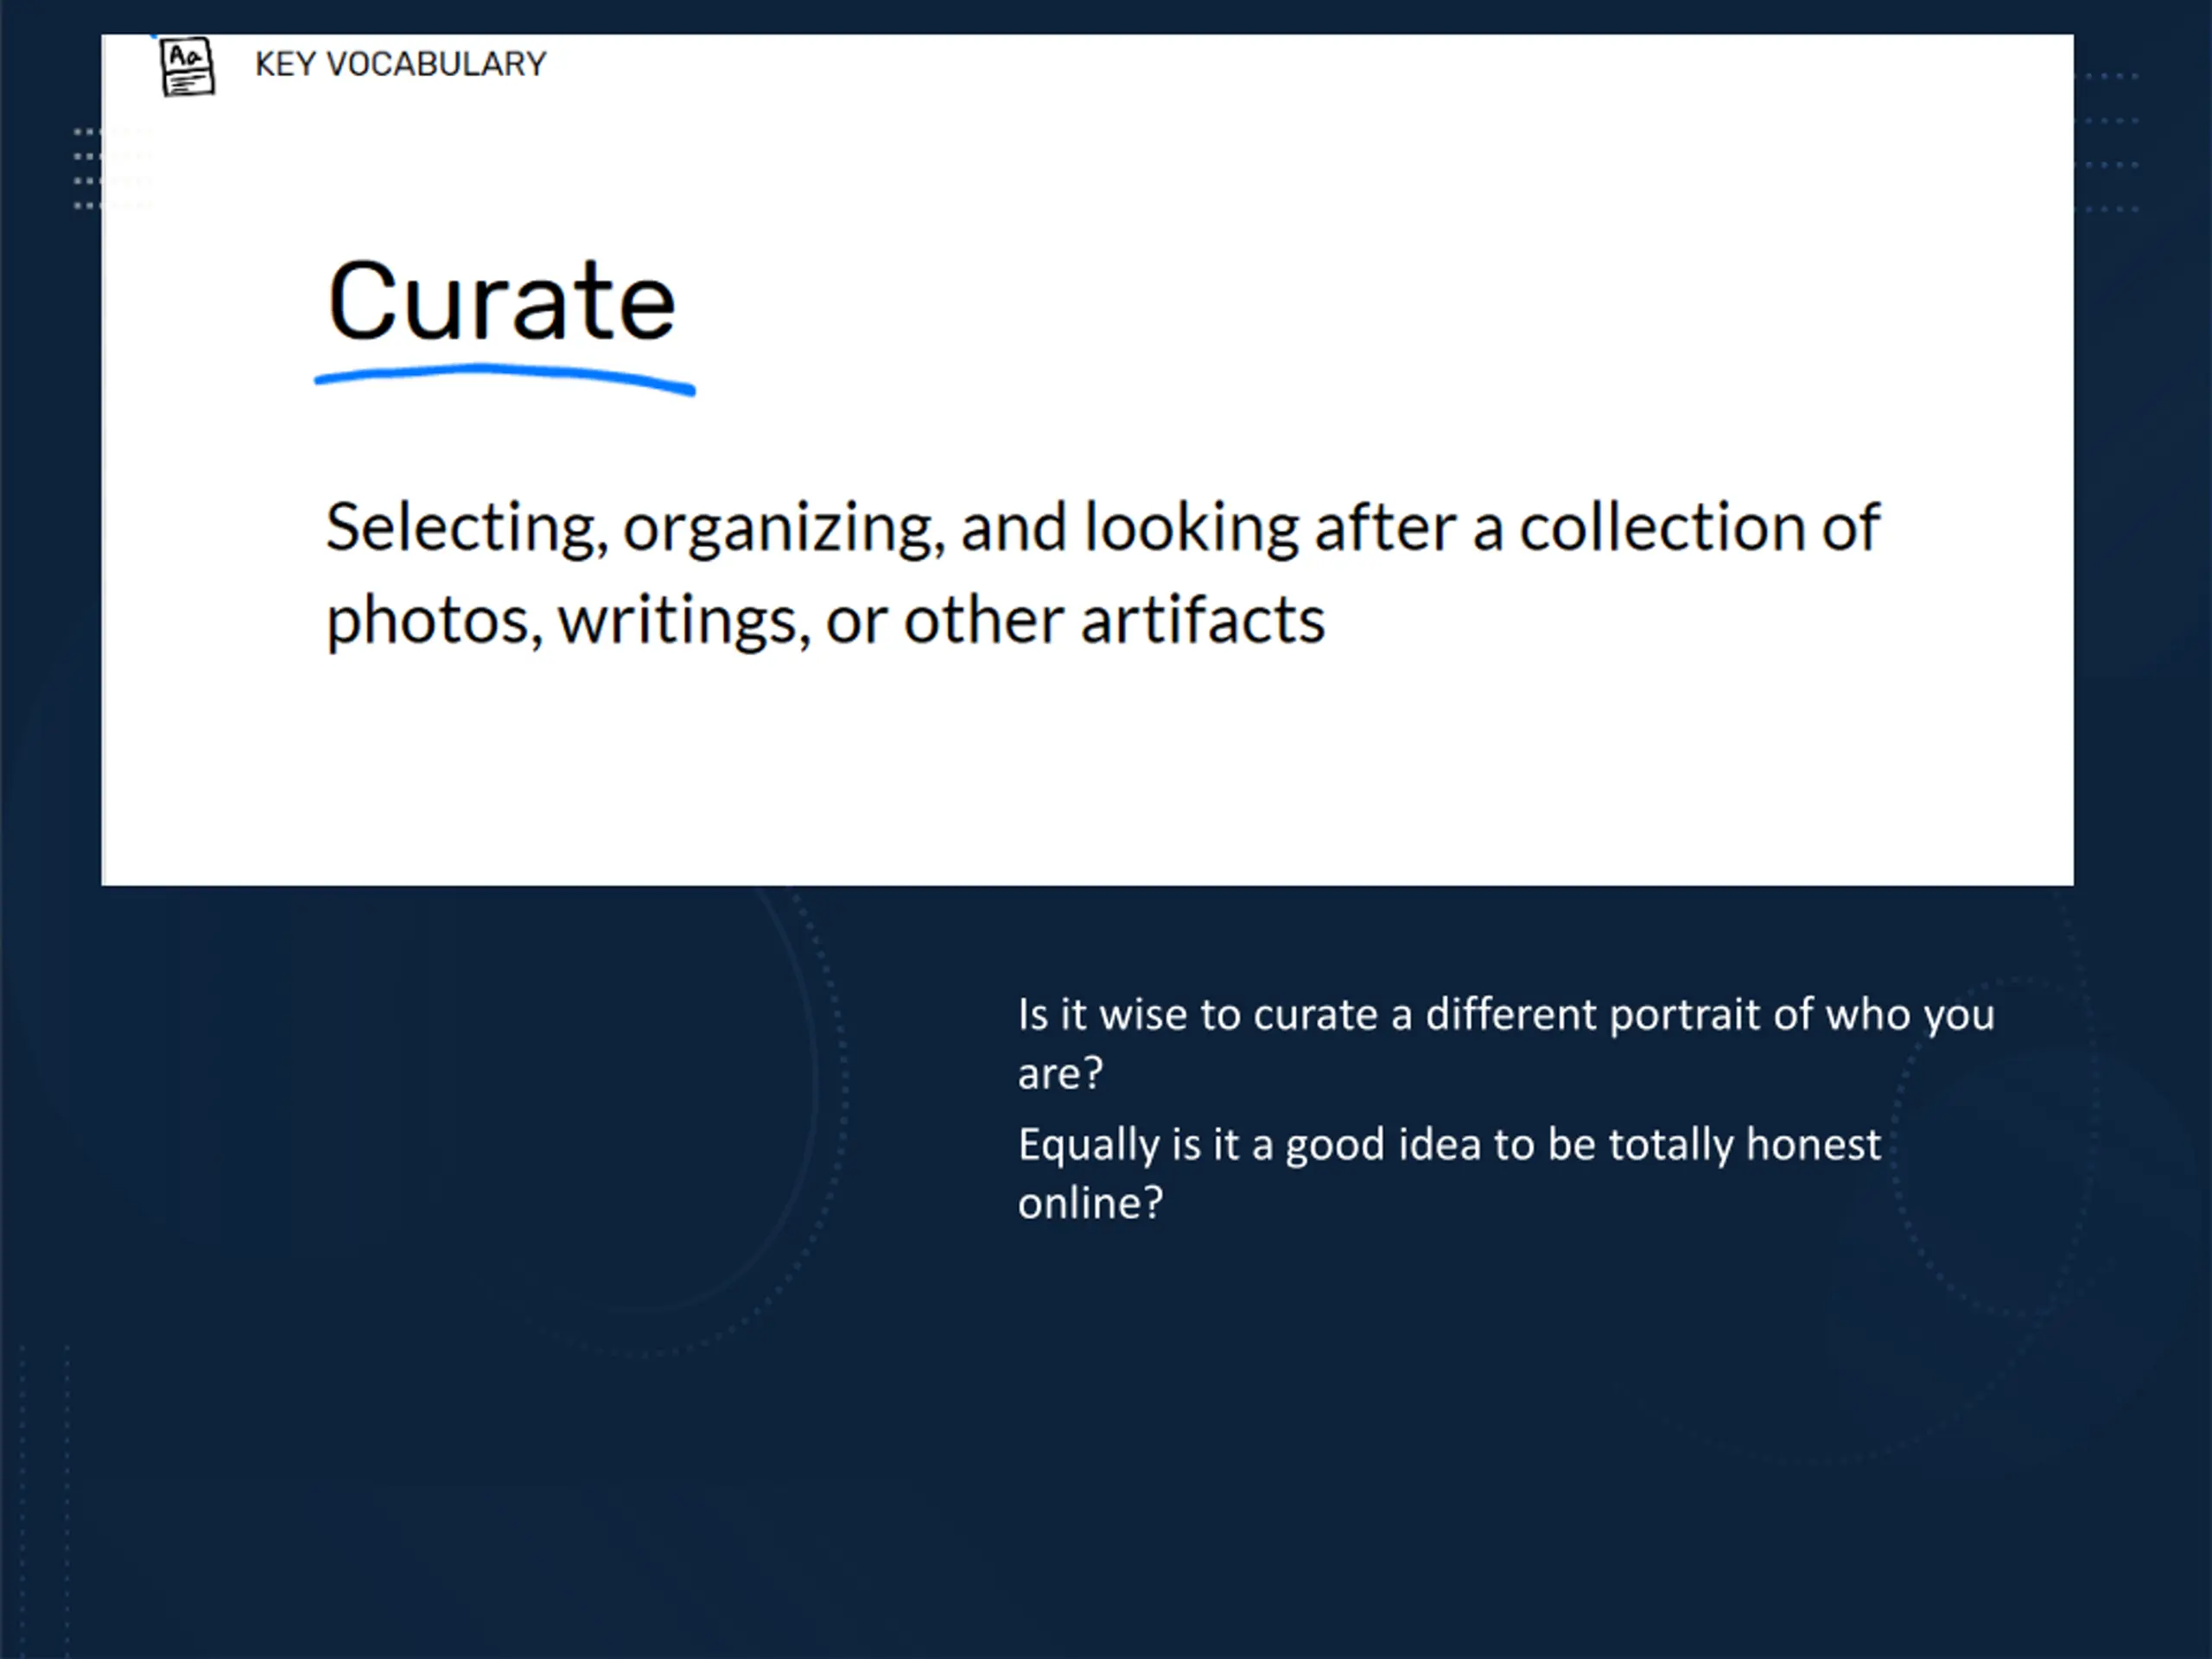2212x1659 pixels.
Task: Click the 'Curate' heading word
Action: tap(502, 301)
